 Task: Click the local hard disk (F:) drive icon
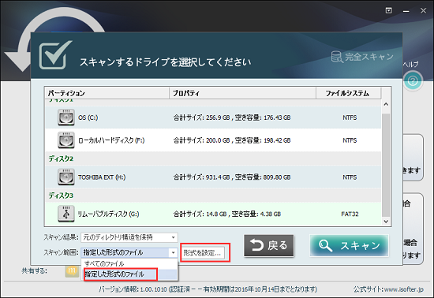click(x=66, y=140)
